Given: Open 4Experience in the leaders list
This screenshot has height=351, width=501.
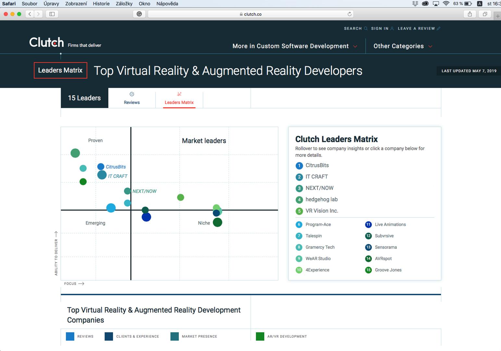Looking at the screenshot, I should [x=317, y=270].
